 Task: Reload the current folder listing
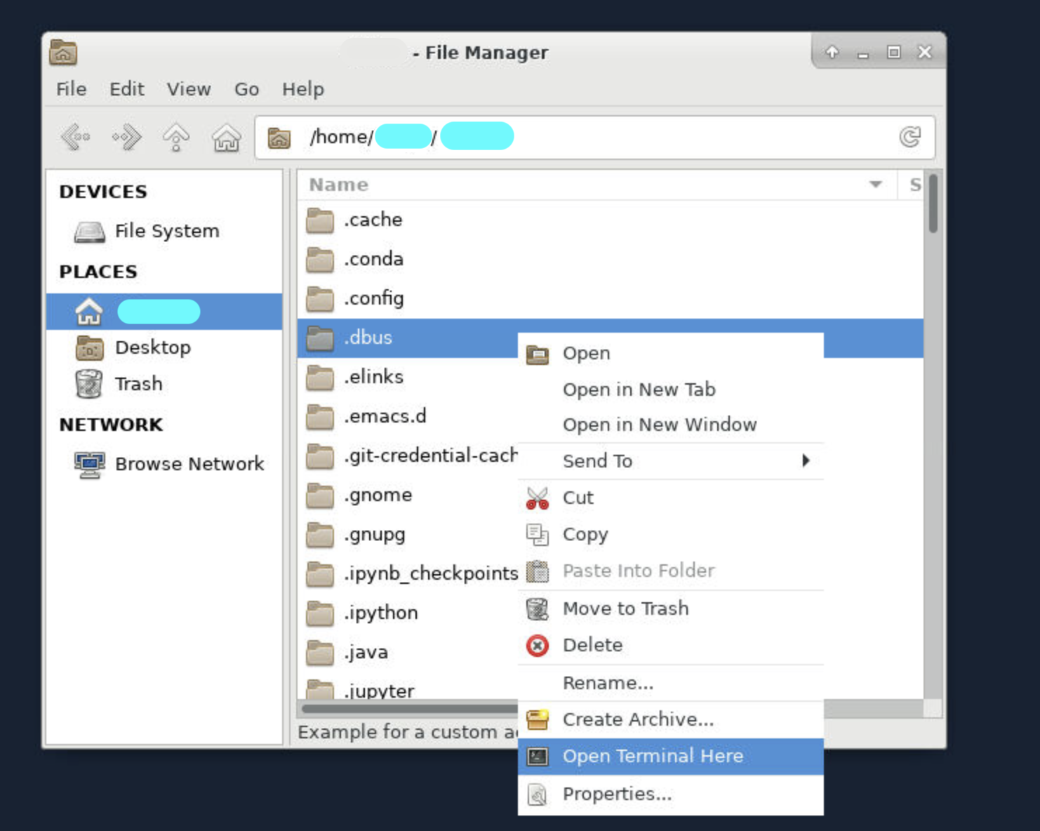(x=909, y=137)
